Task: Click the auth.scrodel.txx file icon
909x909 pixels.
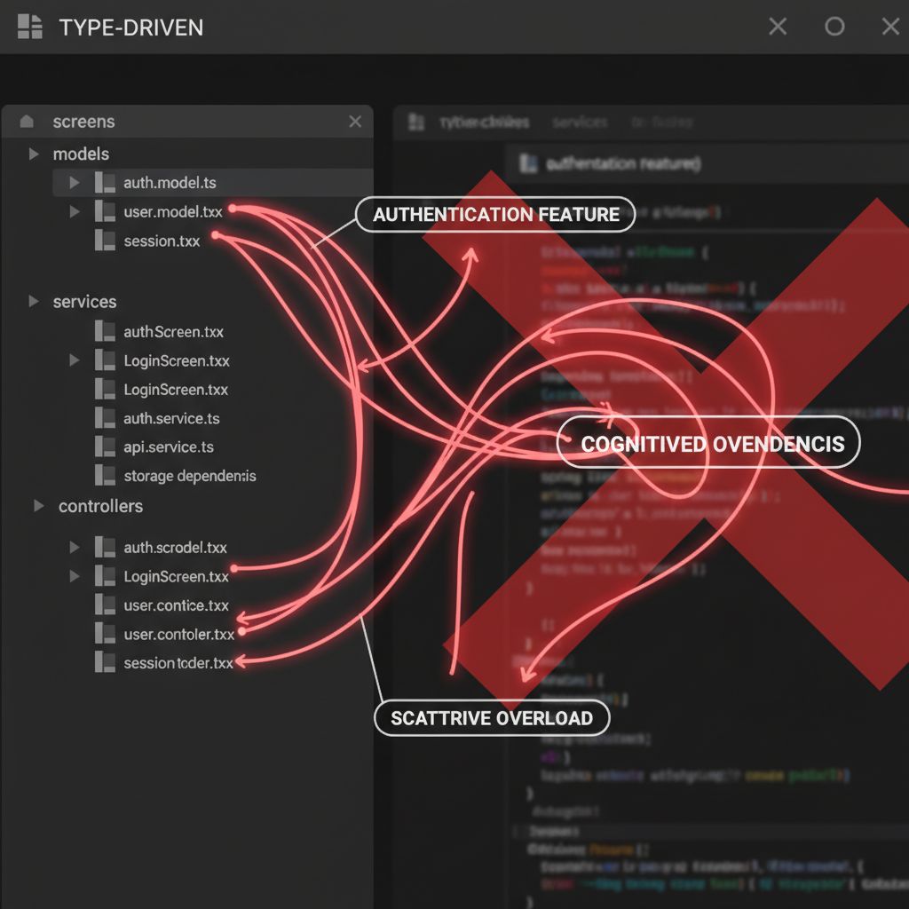Action: [x=105, y=547]
